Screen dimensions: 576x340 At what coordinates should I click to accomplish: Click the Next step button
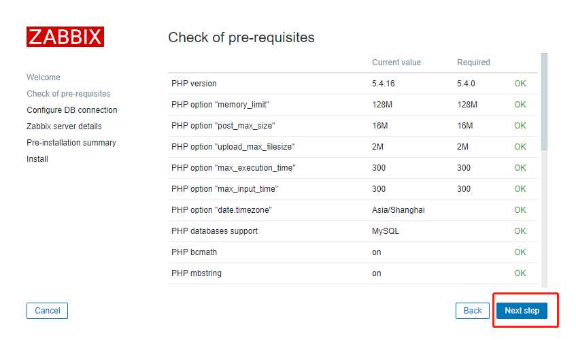click(522, 311)
